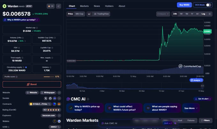Click the Boost button
Screen dimensions: 217x129
(x=32, y=84)
